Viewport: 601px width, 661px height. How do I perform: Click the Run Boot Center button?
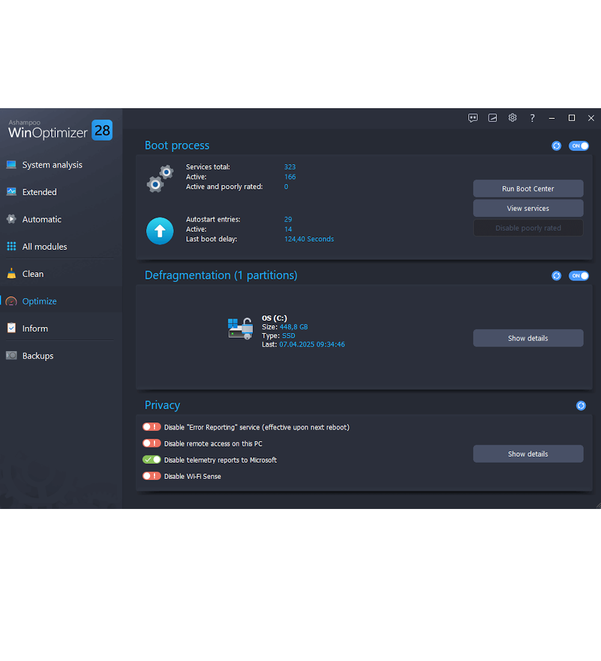click(x=528, y=189)
